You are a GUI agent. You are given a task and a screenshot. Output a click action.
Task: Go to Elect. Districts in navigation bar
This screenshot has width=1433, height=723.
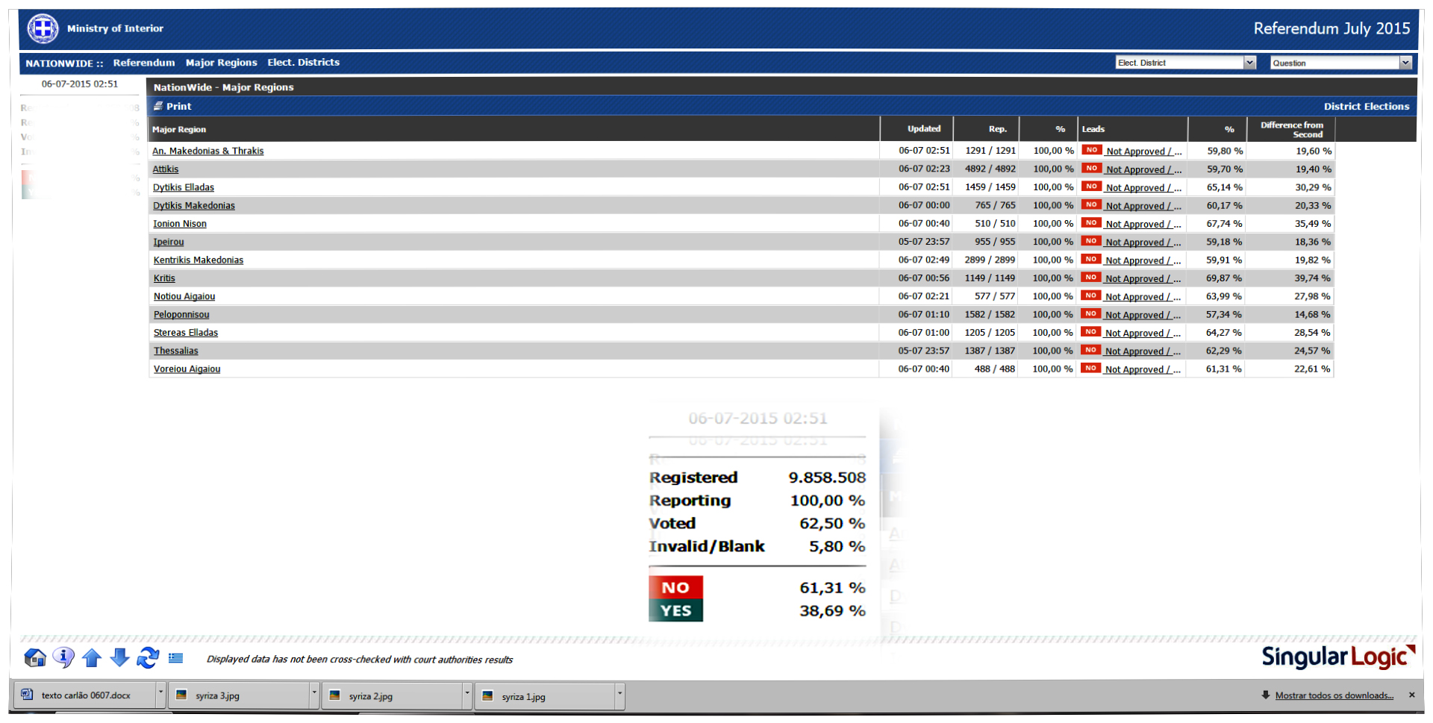pos(303,63)
